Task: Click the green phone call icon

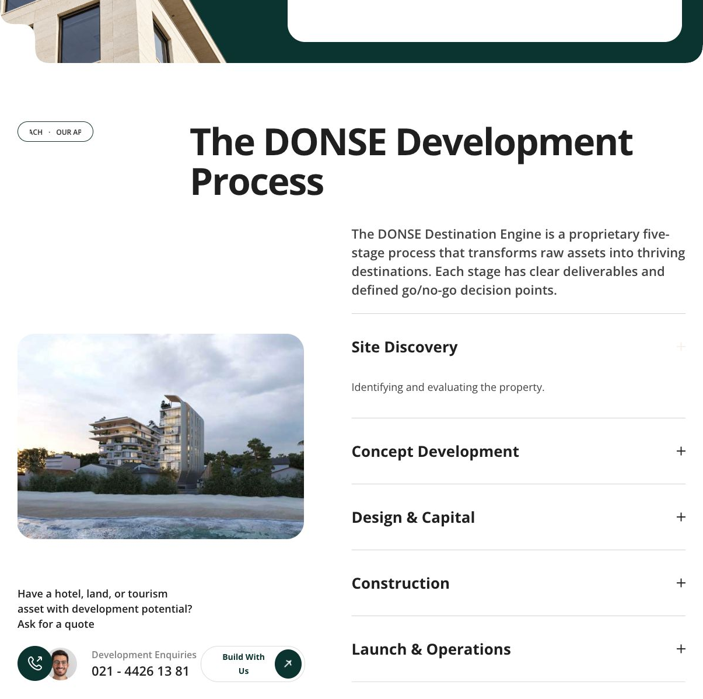Action: coord(35,663)
